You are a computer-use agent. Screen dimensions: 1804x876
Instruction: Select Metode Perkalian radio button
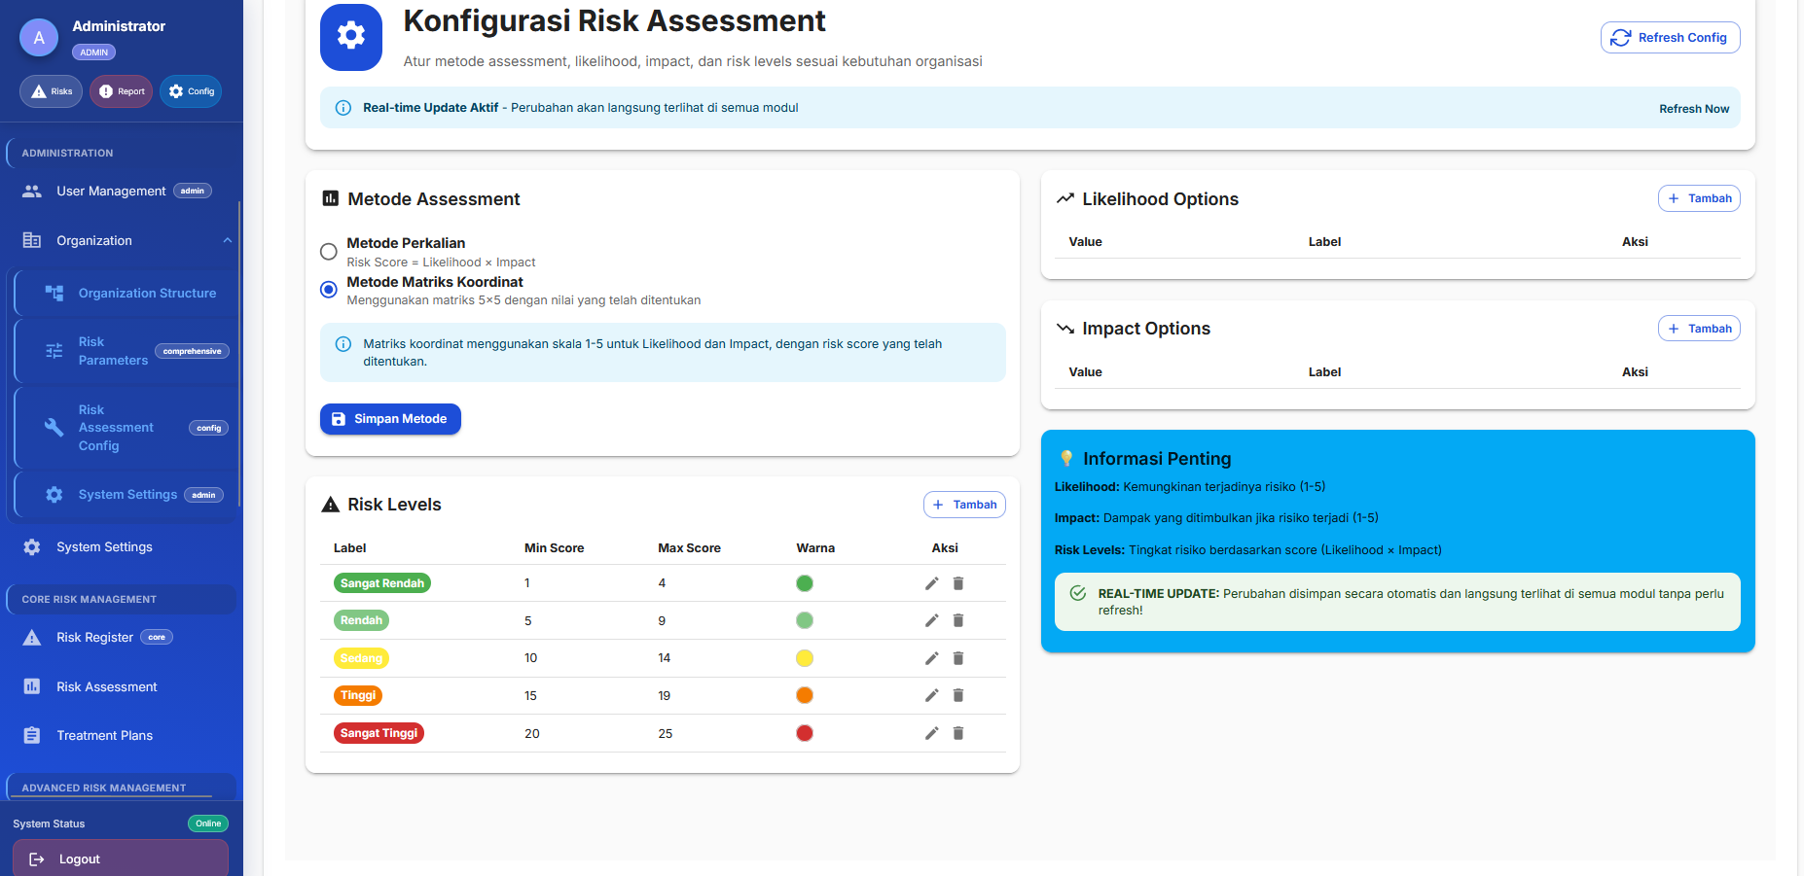pos(329,252)
